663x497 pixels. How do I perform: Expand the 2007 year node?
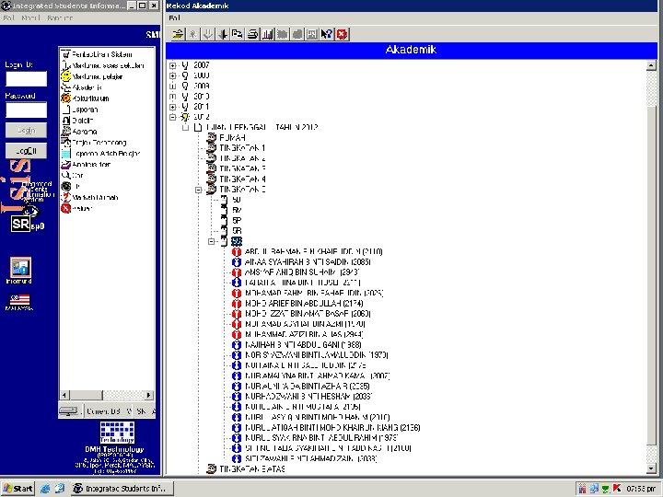[x=172, y=65]
